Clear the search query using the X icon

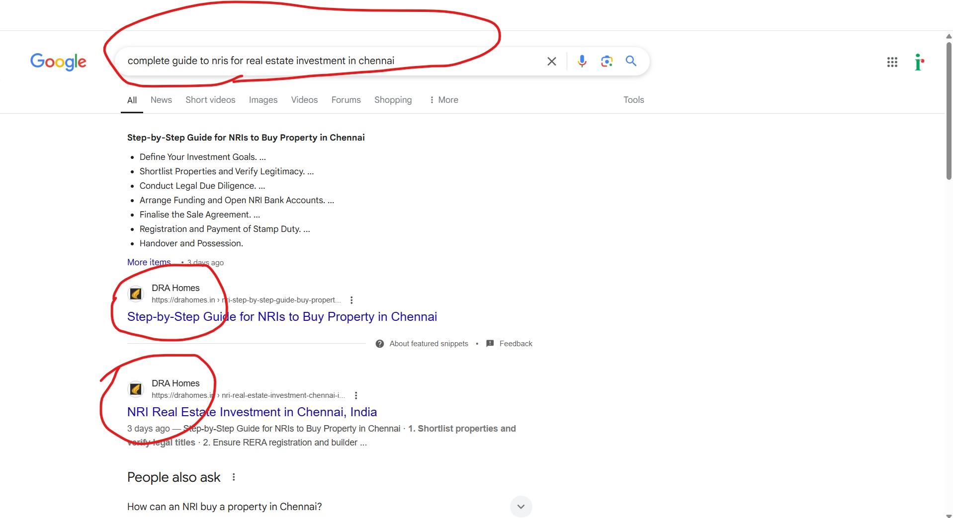pos(551,61)
